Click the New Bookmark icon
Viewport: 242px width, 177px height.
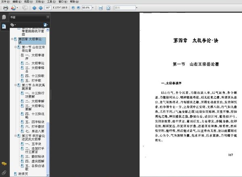pyautogui.click(x=46, y=25)
